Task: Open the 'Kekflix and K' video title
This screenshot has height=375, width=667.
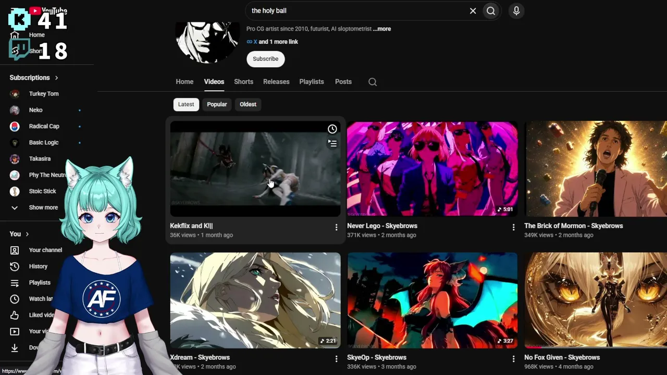Action: [191, 226]
